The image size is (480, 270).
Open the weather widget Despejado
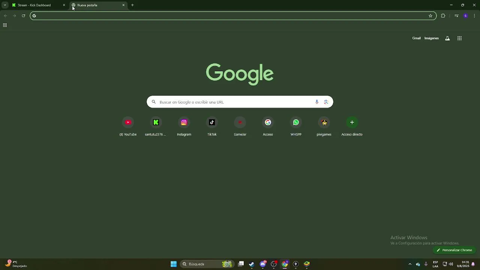[x=16, y=264]
